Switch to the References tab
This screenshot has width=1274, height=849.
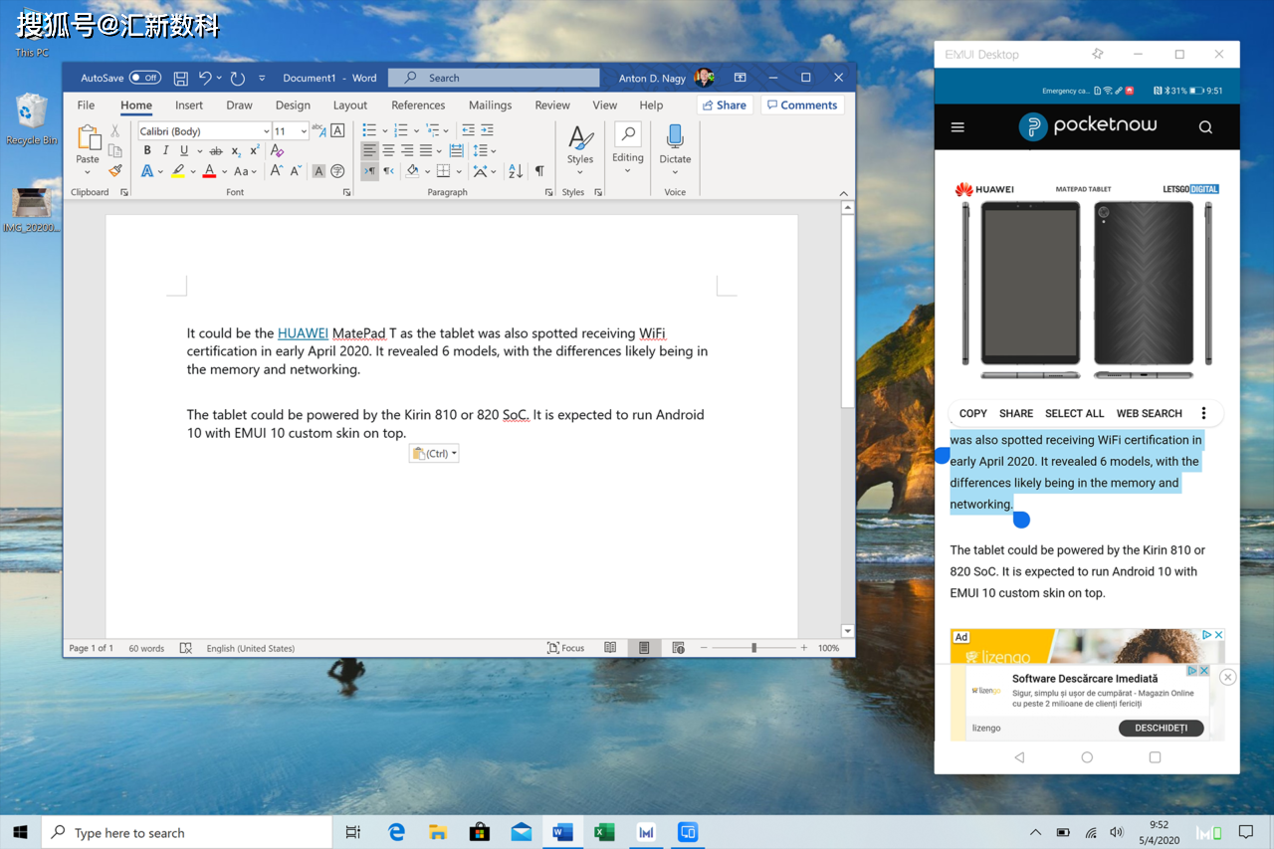[x=418, y=105]
